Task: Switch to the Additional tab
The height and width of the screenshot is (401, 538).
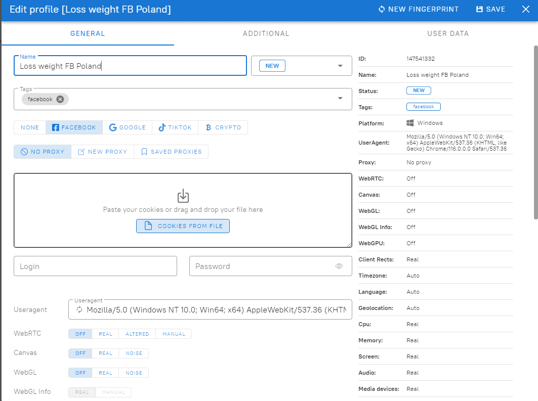Action: (266, 33)
